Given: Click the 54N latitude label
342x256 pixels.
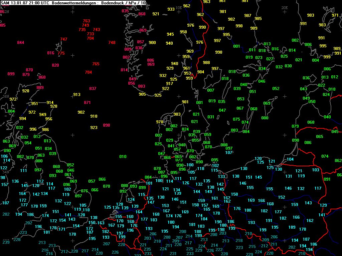Looking at the screenshot, I should [6, 172].
